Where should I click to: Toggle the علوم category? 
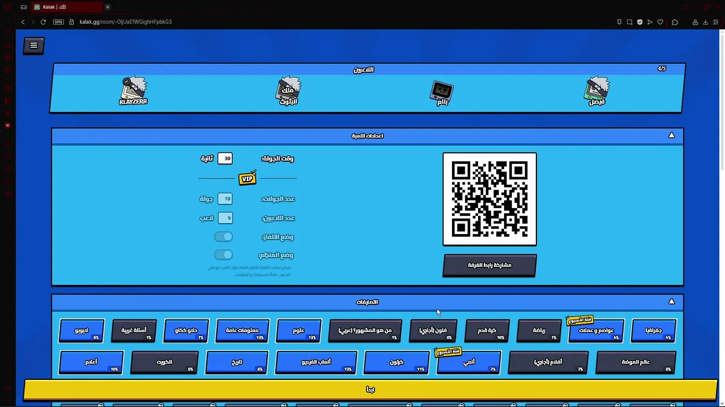pos(298,331)
